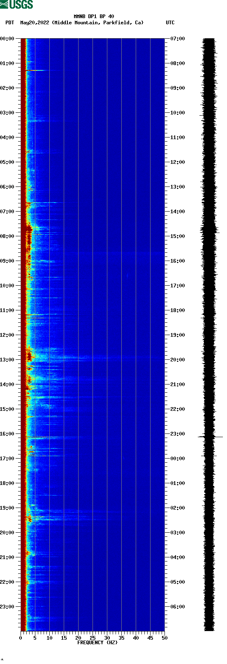Click the '13:00' PDT time label
This screenshot has width=227, height=664.
[x=7, y=360]
